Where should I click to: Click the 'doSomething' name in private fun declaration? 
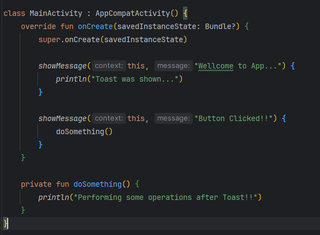[98, 185]
